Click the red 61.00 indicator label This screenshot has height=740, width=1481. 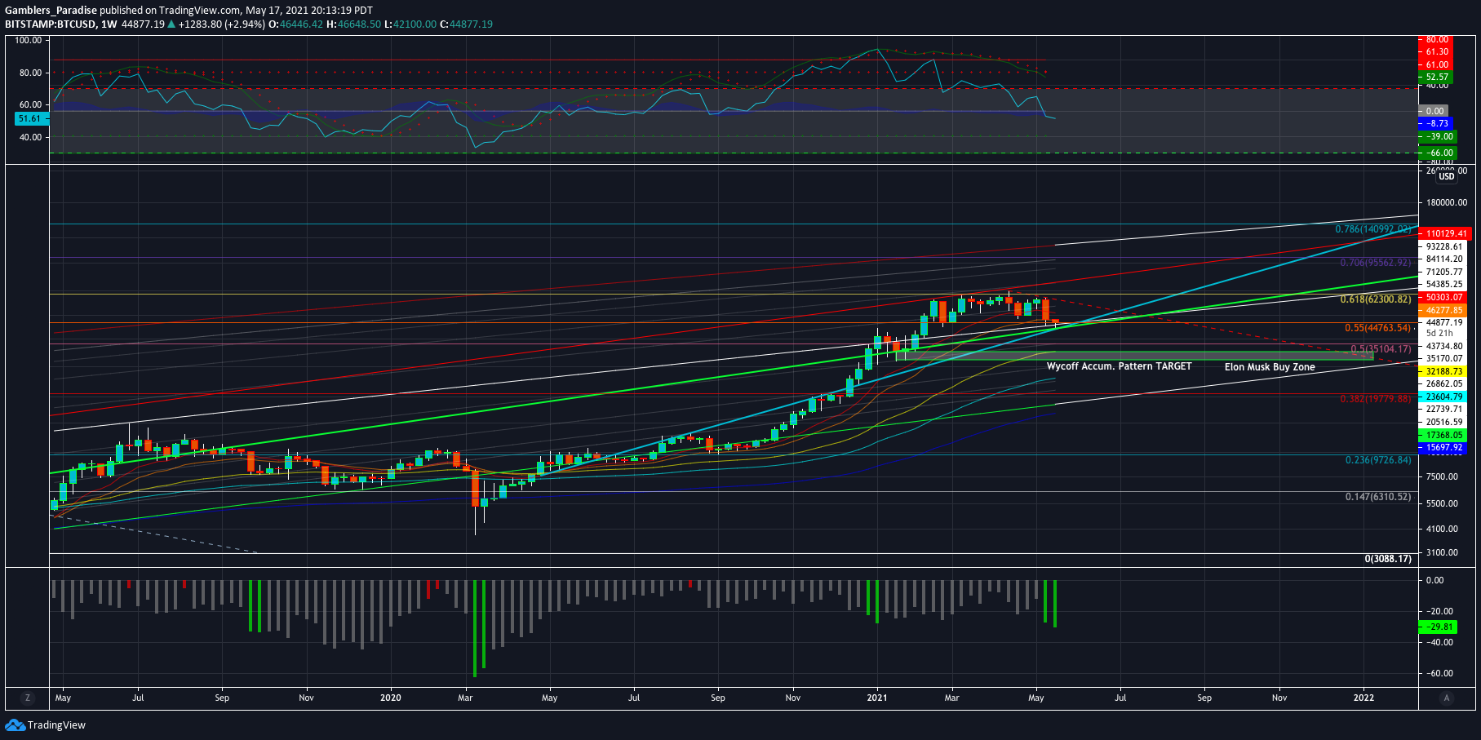[1437, 64]
